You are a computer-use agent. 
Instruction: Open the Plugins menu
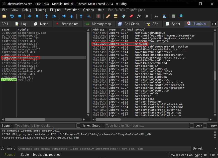(55, 10)
